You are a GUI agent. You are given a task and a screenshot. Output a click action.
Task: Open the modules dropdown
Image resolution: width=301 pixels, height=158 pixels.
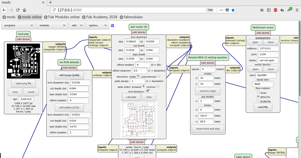click(x=52, y=25)
